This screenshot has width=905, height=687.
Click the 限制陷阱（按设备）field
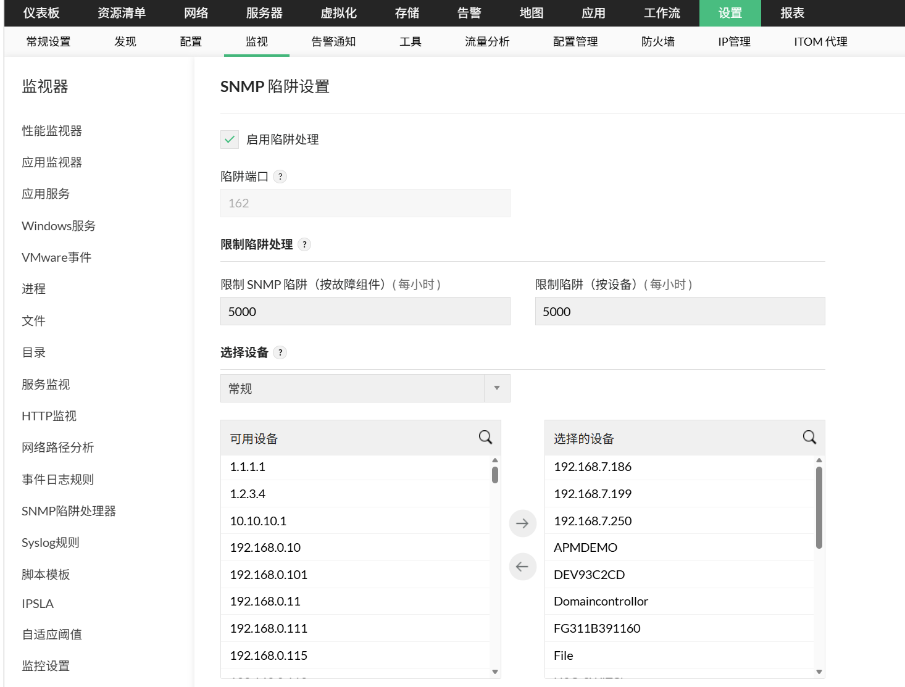[680, 311]
